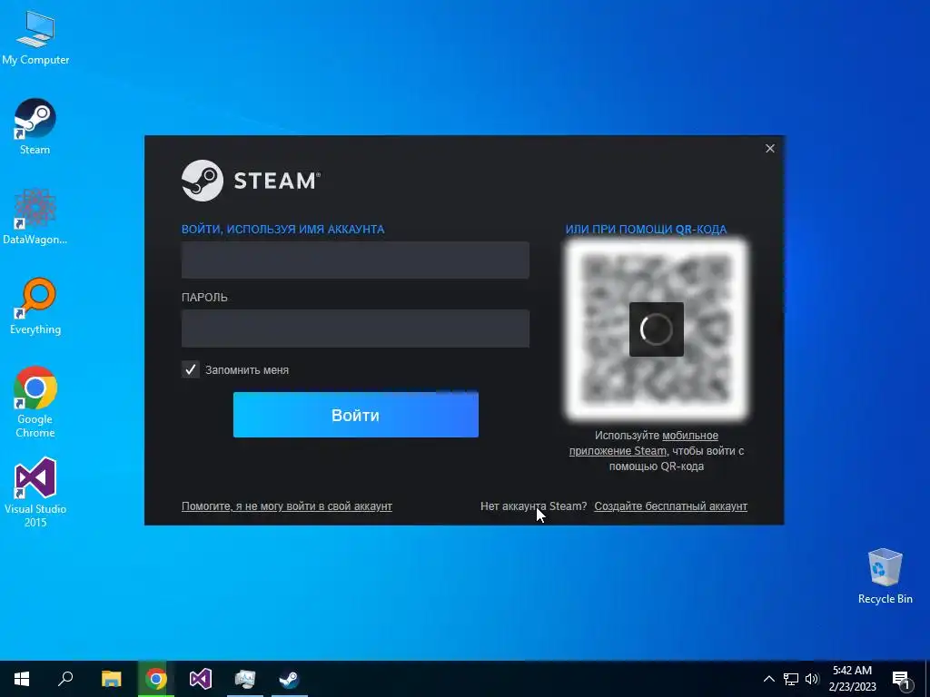
Task: Click the QR code loading spinner
Action: click(656, 329)
